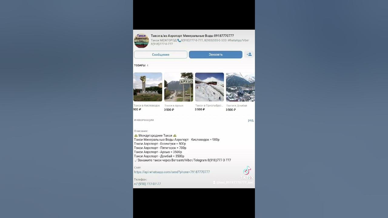Viewport: 388px width, 218px height.
Task: Click the group title Такси Аэропорт Минеральные Воды
Action: click(x=192, y=36)
